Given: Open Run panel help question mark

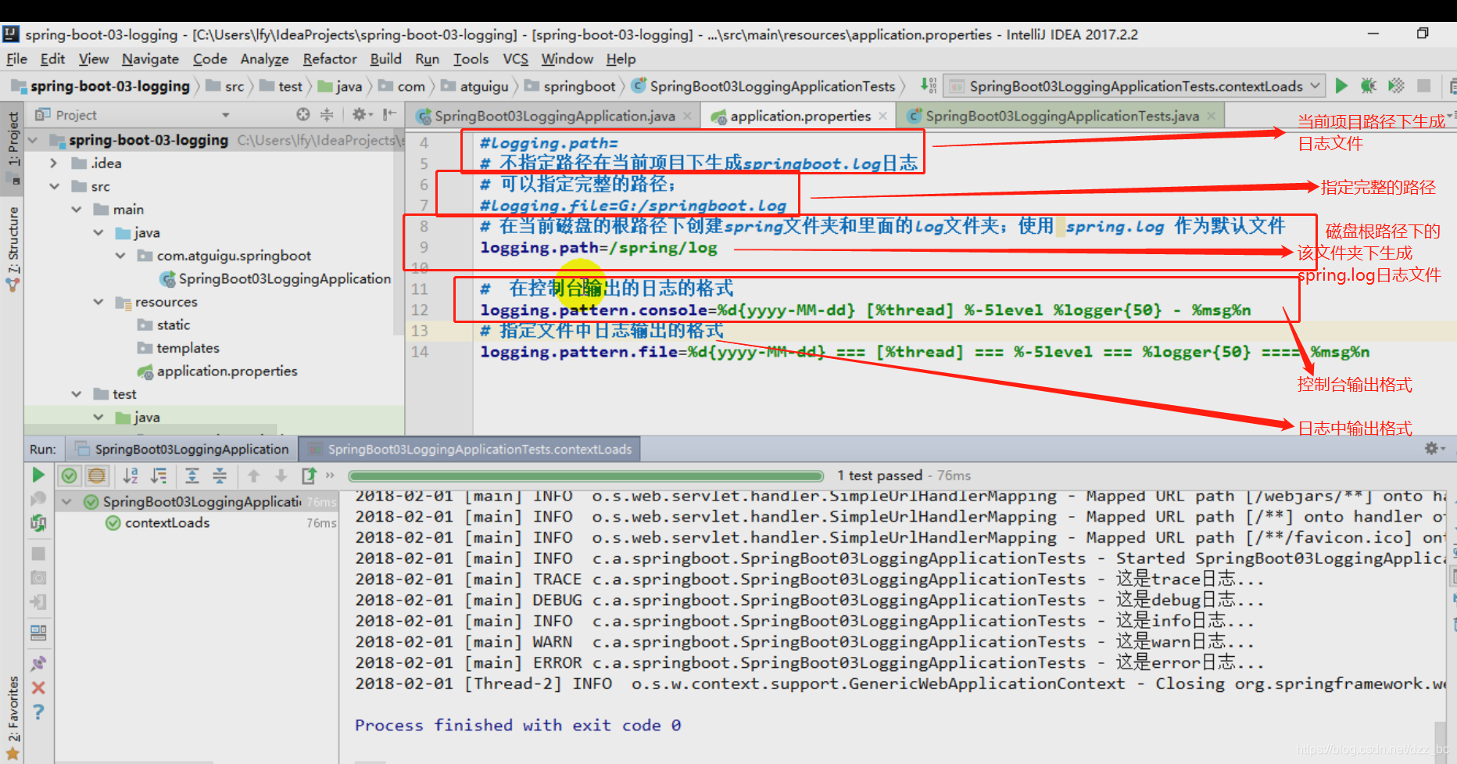Looking at the screenshot, I should point(38,712).
